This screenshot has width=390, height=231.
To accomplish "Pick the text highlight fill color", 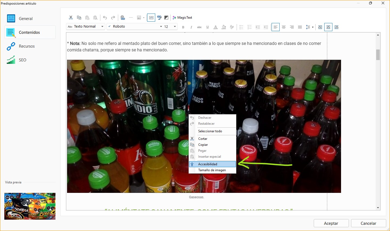I will [224, 27].
